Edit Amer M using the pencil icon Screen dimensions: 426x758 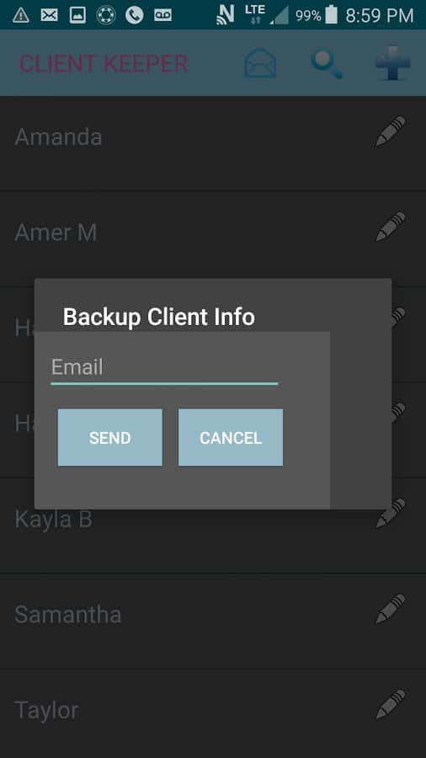point(391,227)
